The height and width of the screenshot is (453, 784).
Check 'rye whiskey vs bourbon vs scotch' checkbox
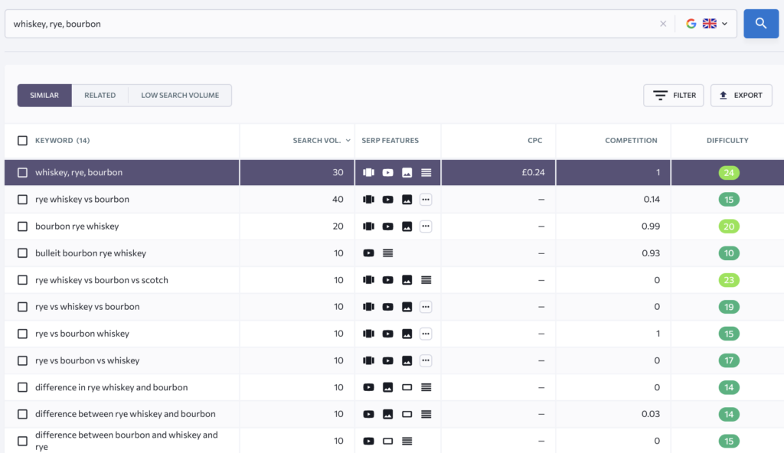click(22, 280)
